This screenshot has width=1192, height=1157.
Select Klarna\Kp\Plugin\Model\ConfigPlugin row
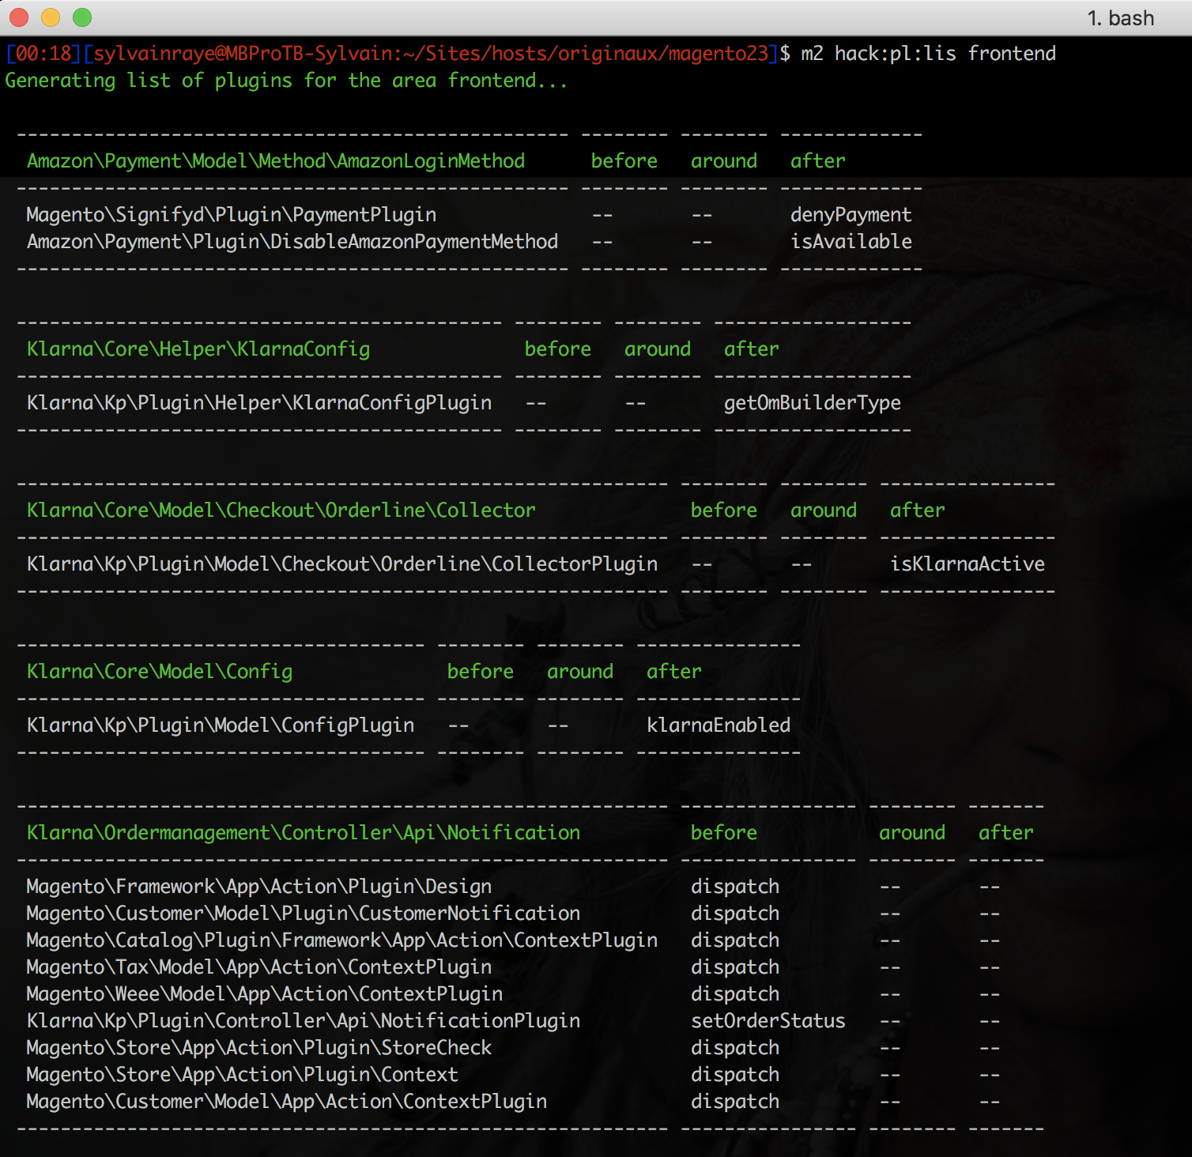pos(409,725)
